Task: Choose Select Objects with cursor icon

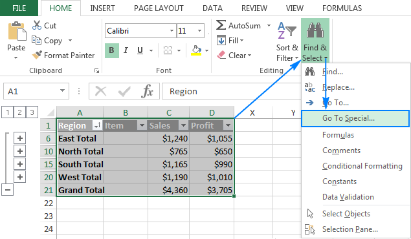Action: [x=355, y=214]
